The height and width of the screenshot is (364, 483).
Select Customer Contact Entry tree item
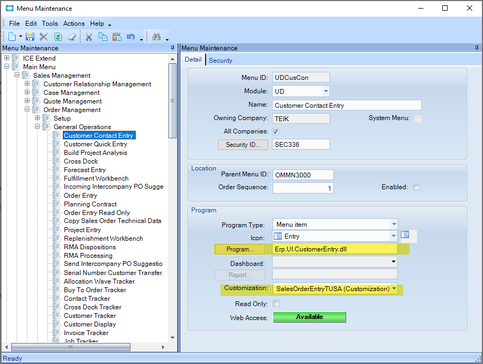coord(99,136)
